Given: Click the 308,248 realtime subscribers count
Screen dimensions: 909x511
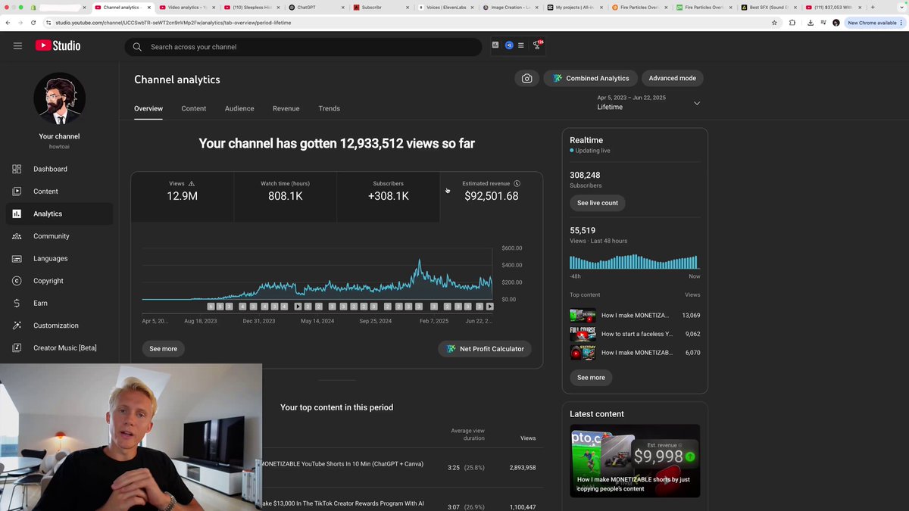Looking at the screenshot, I should [585, 175].
